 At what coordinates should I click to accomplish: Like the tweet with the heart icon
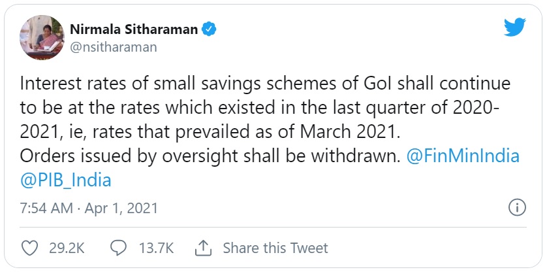[30, 248]
